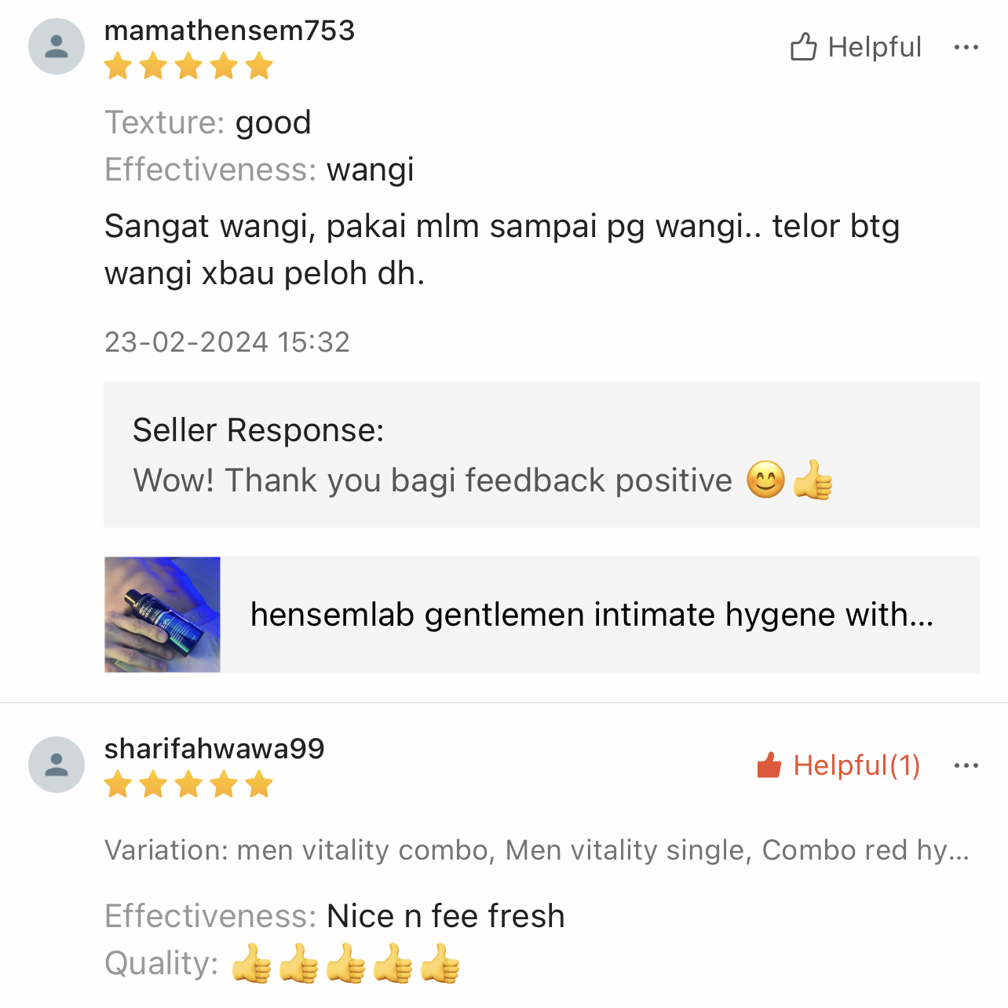Click the 23-02-2024 15:32 timestamp
The width and height of the screenshot is (1008, 1008).
[x=227, y=342]
